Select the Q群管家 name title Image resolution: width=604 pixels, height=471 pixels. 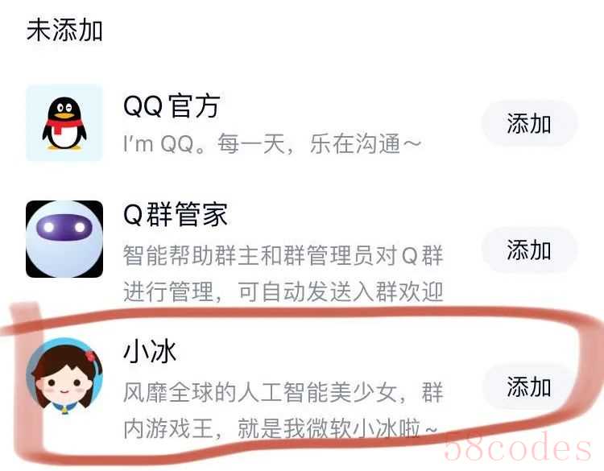pyautogui.click(x=176, y=213)
